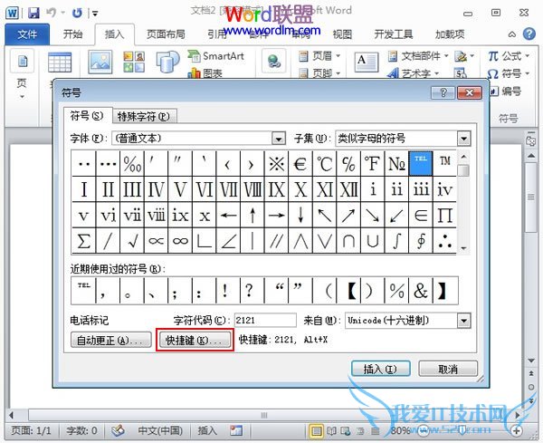
Task: Switch to Page Layout (页面布局) tab
Action: tap(166, 34)
